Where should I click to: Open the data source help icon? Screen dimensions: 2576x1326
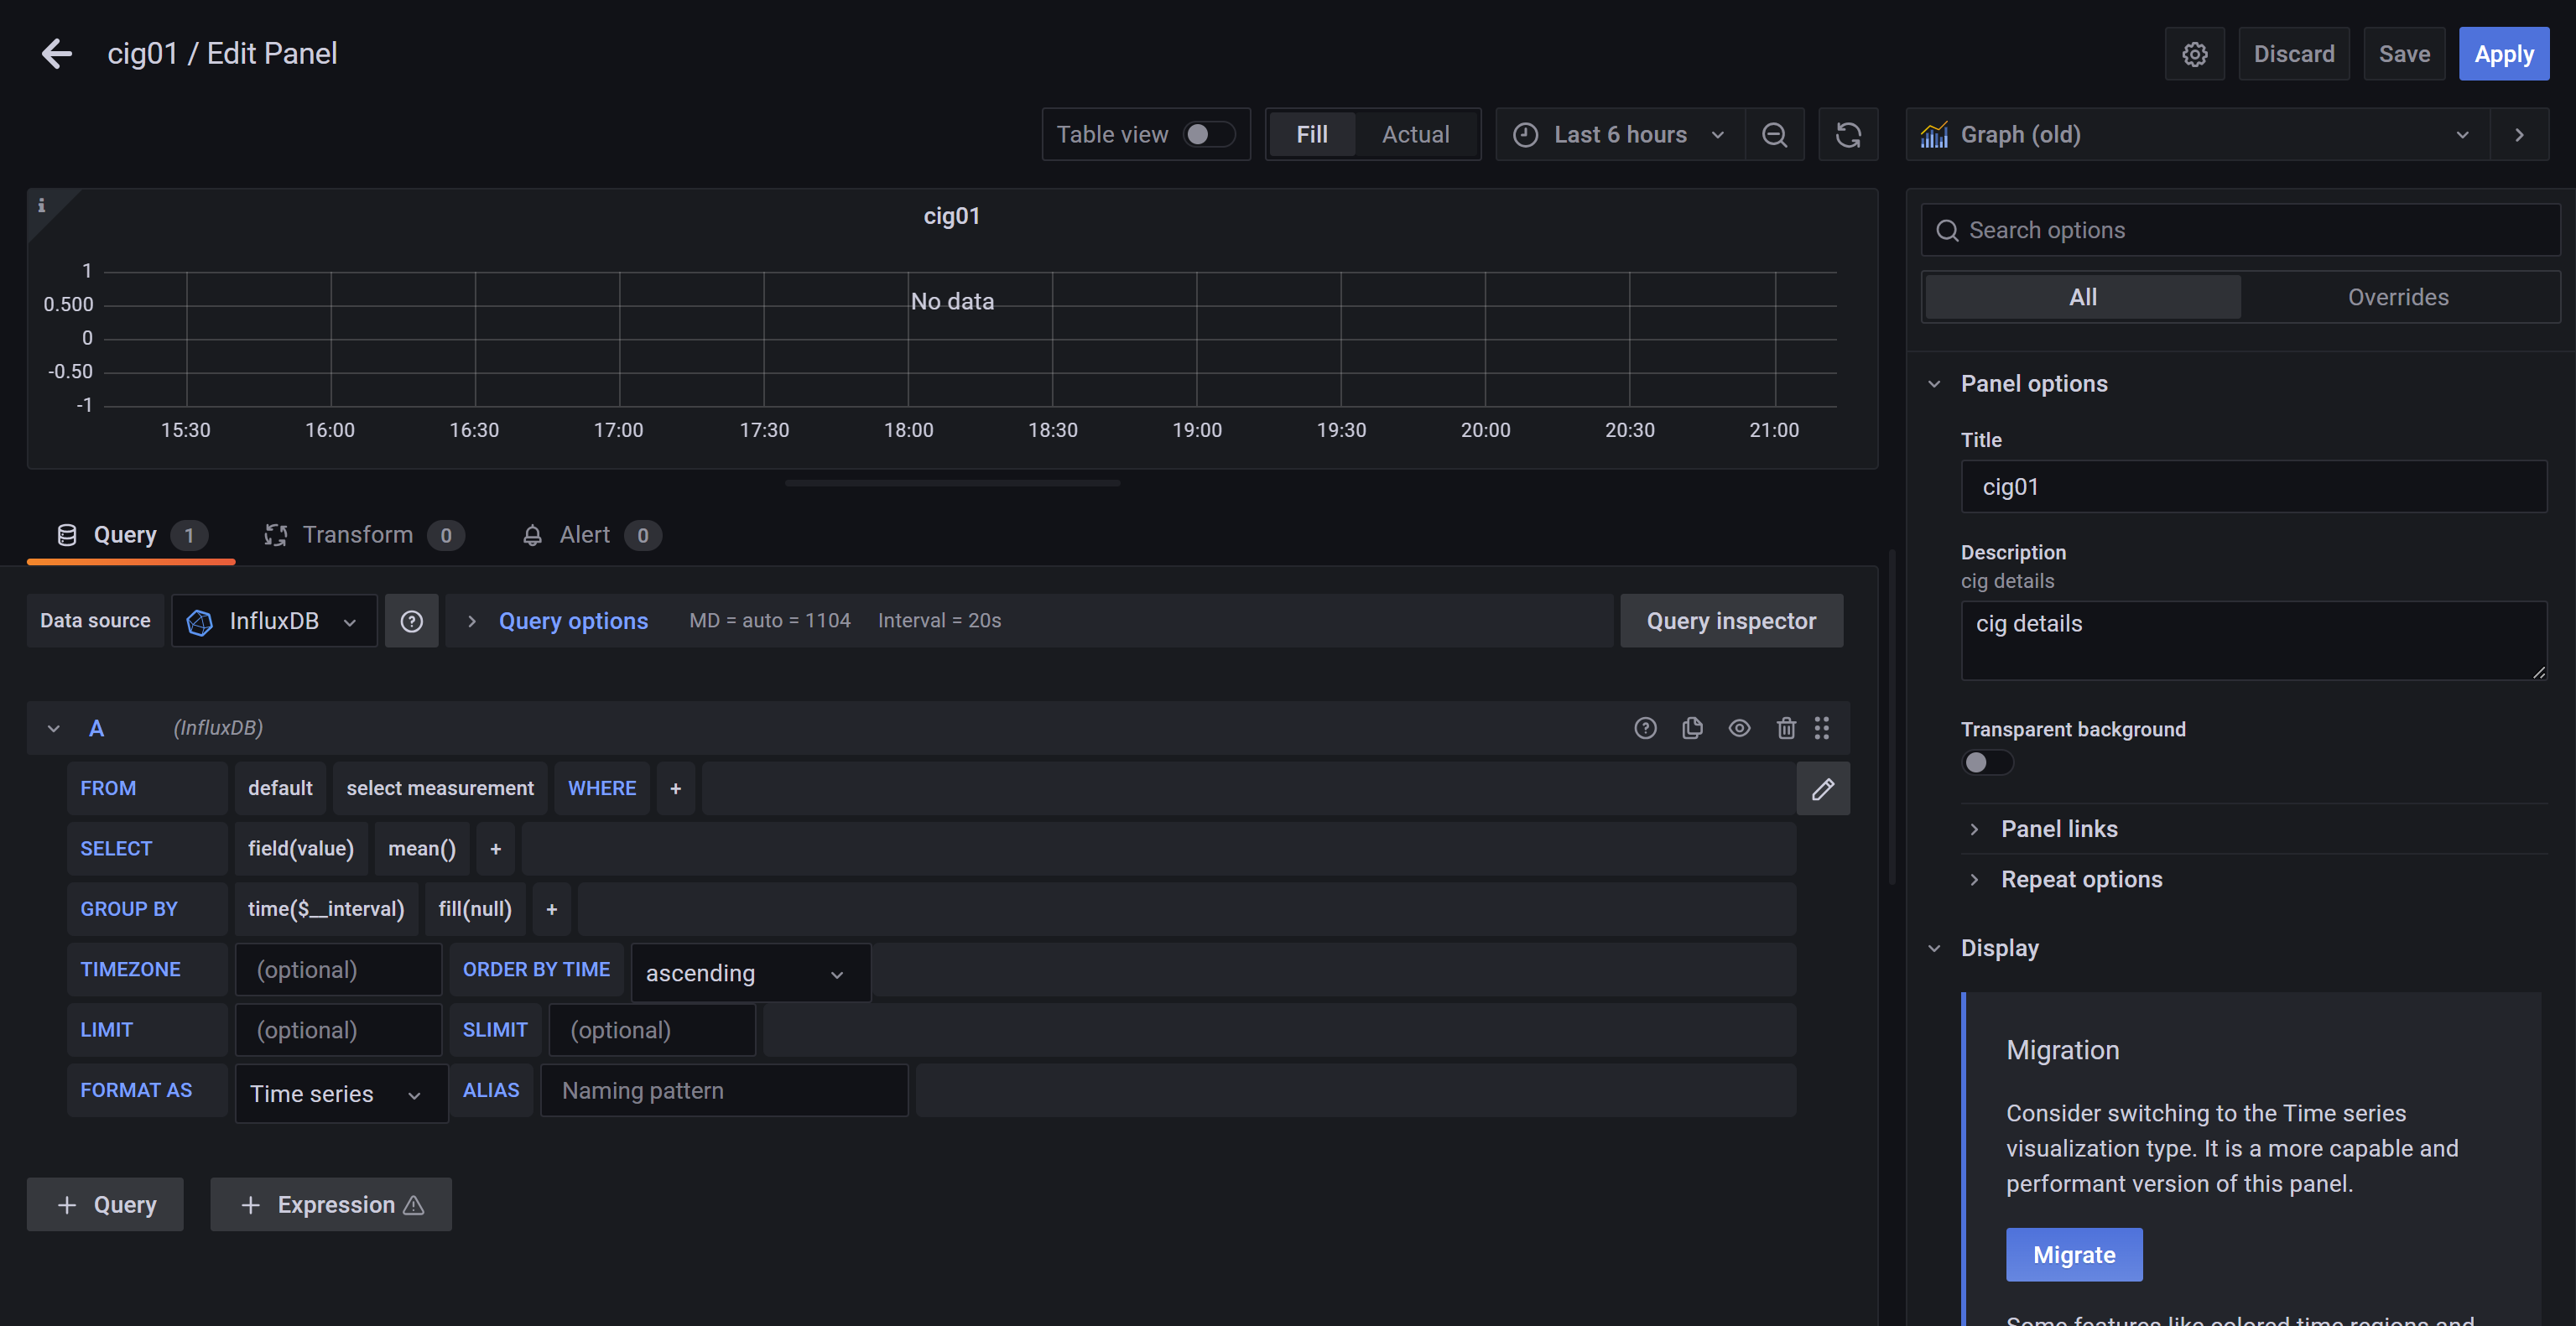pyautogui.click(x=411, y=621)
